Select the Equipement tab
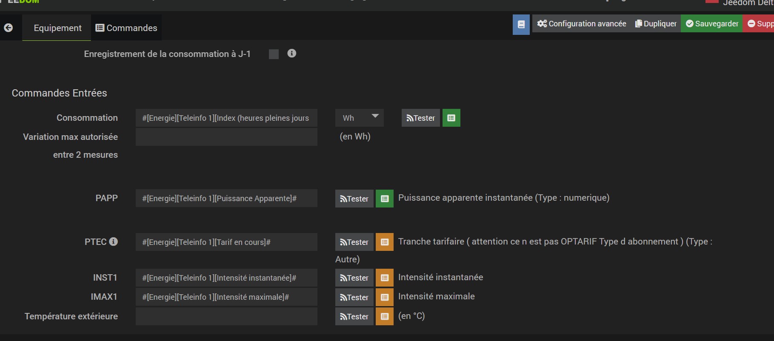This screenshot has height=341, width=774. tap(57, 28)
